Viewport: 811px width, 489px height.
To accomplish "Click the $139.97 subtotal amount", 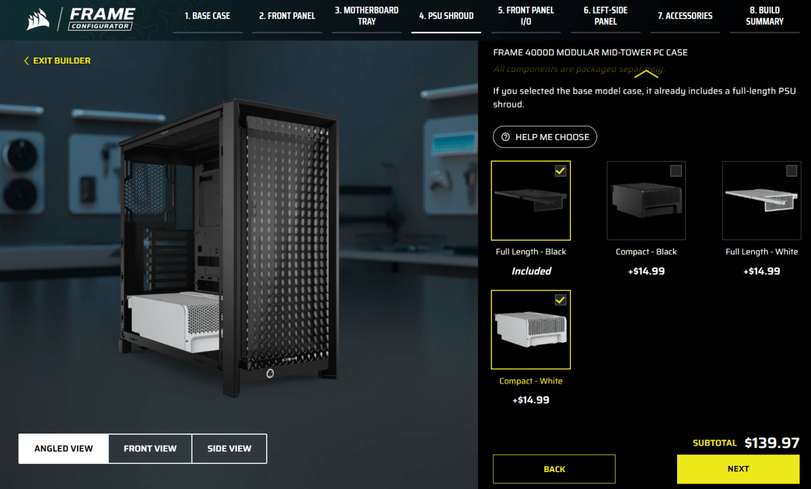I will [772, 443].
